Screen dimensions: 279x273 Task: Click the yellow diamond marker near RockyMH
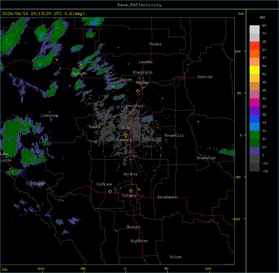[81, 66]
